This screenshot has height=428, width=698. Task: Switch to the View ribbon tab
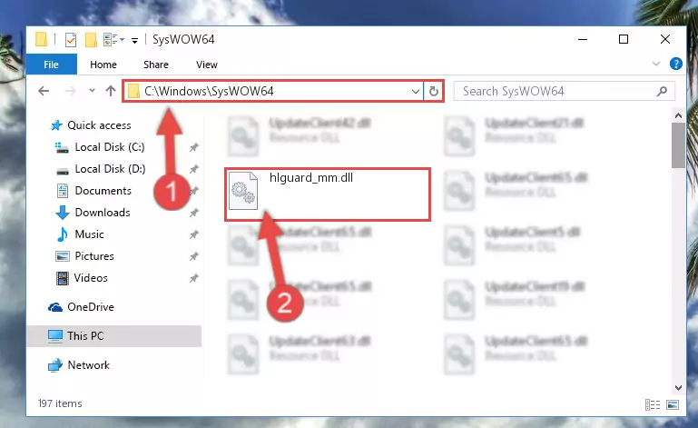[207, 65]
